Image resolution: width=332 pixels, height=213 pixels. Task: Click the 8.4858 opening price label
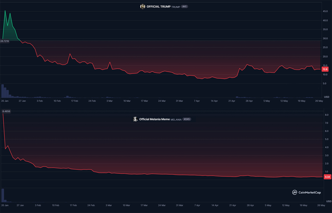pos(6,111)
